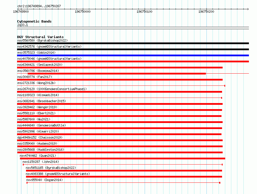Click the red bar for nsv4740462 Quan2021
The image size is (257, 194).
tap(123, 158)
